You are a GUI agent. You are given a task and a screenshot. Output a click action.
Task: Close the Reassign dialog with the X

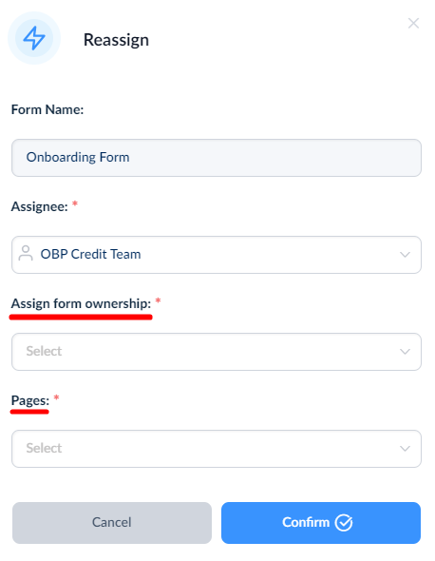pos(413,23)
